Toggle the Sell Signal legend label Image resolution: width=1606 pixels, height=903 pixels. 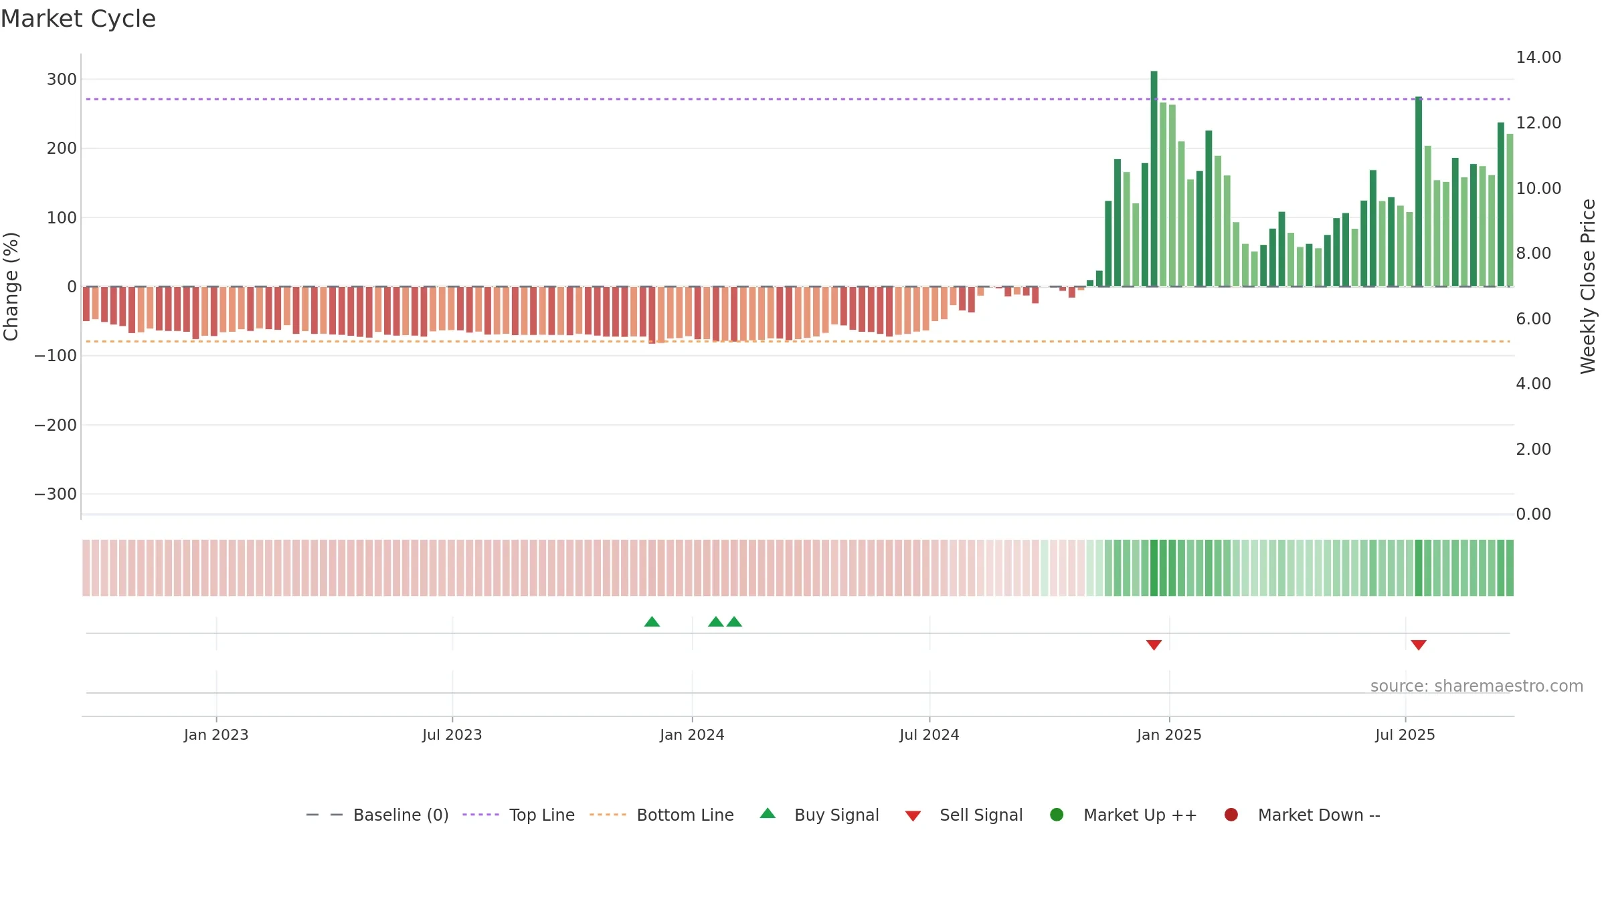coord(981,815)
